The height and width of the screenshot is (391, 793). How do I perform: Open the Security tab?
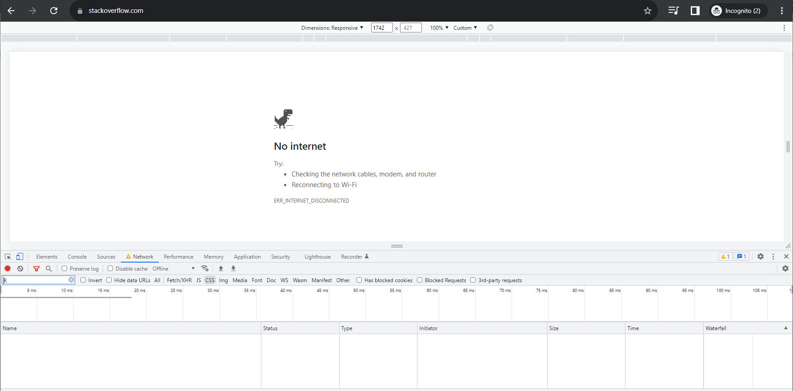(280, 256)
